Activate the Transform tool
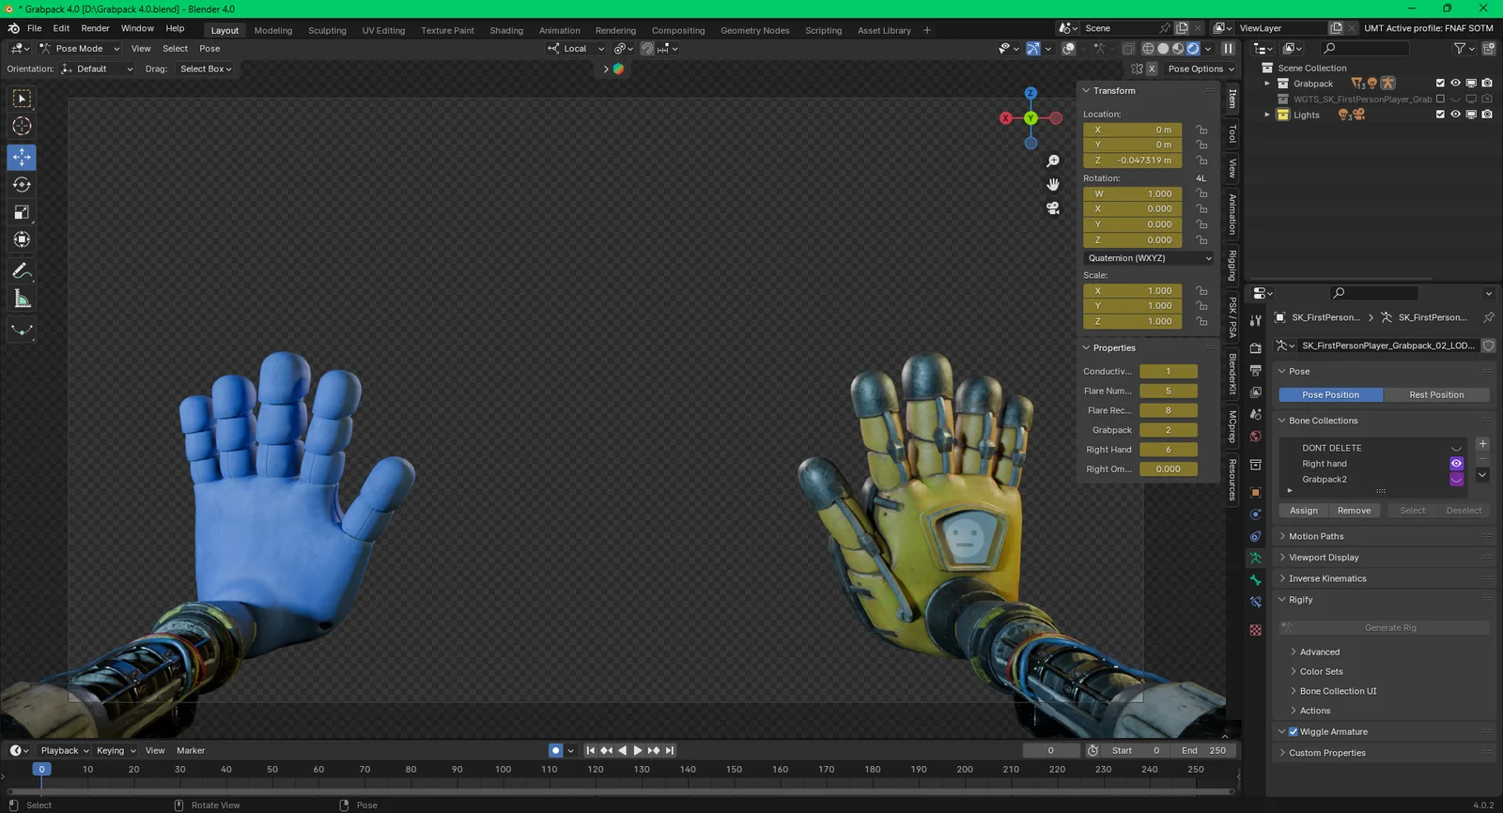 point(22,239)
